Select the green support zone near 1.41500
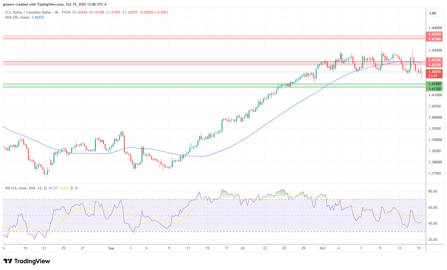447x270 pixels. coord(214,86)
